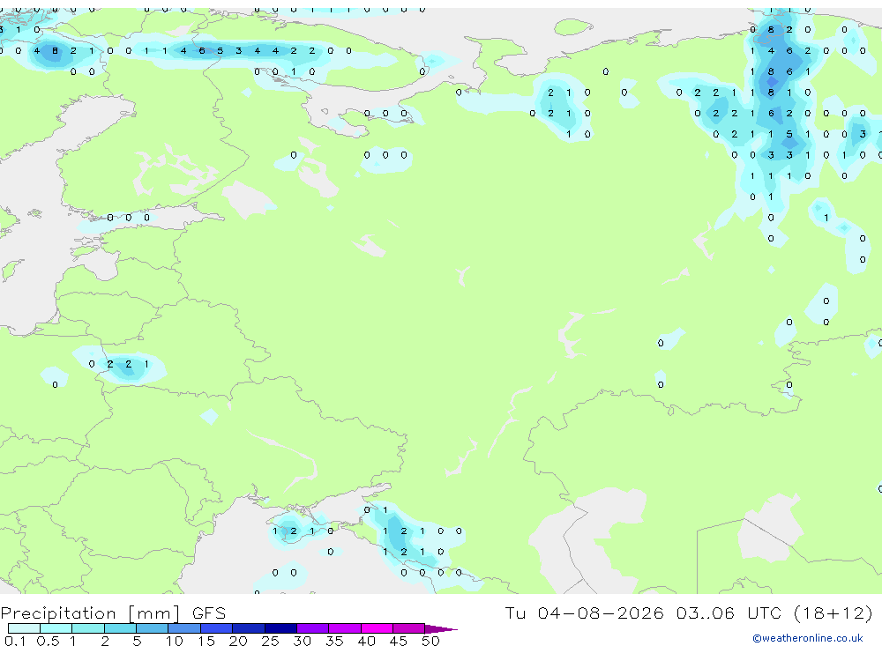Image resolution: width=882 pixels, height=646 pixels.
Task: Click the 0.1–0.5 mm legend color swatch
Action: click(x=24, y=628)
